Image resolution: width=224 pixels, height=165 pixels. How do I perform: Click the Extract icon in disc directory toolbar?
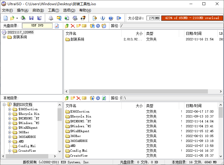pos(92,26)
